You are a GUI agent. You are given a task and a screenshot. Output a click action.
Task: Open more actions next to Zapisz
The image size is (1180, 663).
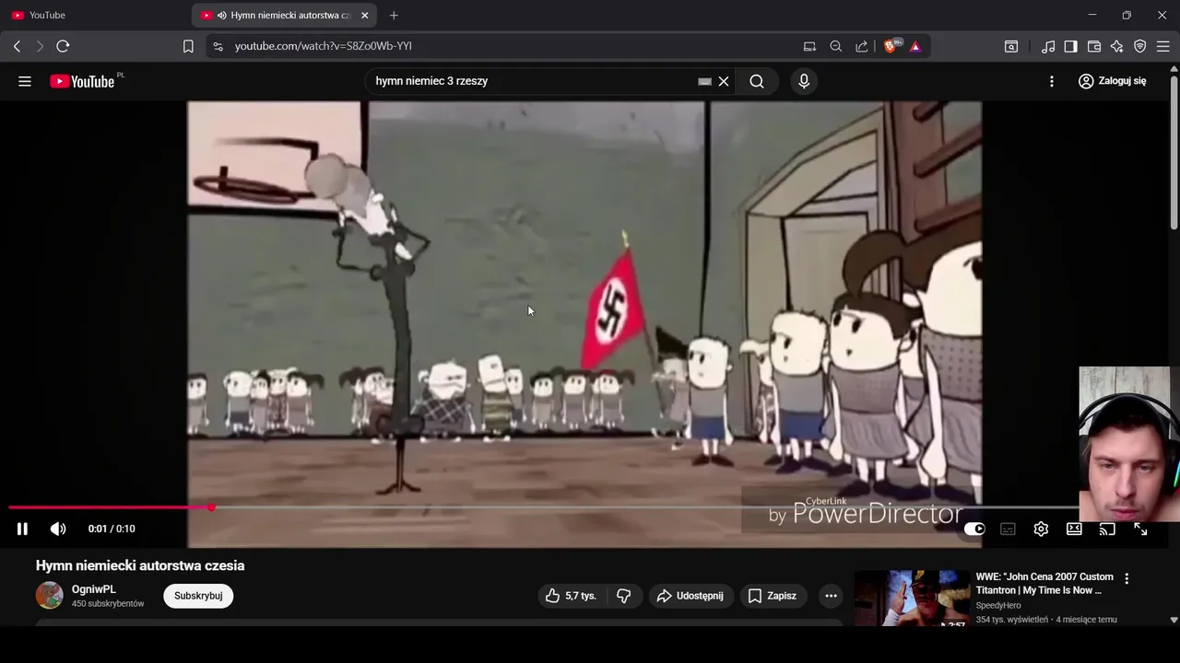(831, 596)
